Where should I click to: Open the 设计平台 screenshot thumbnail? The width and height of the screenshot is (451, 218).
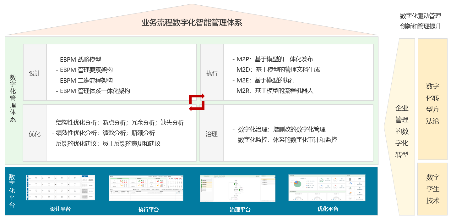61,187
